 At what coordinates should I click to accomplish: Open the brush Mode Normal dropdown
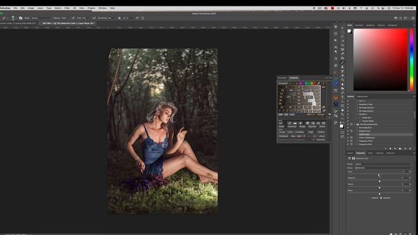tap(40, 18)
